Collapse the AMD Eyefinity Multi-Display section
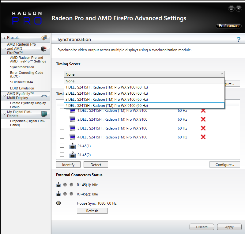Image resolution: width=245 pixels, height=234 pixels. (x=5, y=96)
